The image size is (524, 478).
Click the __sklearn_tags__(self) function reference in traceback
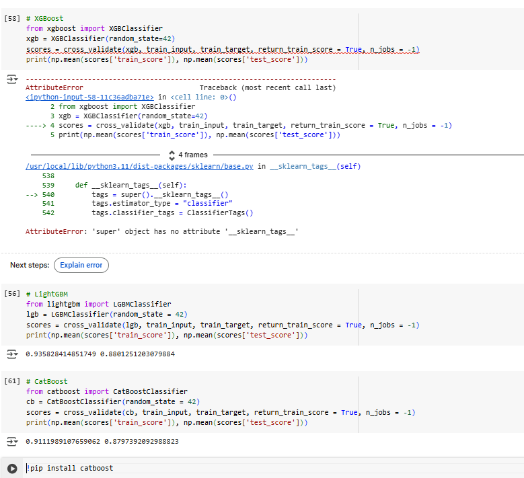[x=315, y=166]
